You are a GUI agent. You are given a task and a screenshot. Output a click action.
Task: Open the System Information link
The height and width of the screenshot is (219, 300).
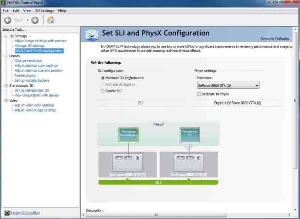point(25,213)
